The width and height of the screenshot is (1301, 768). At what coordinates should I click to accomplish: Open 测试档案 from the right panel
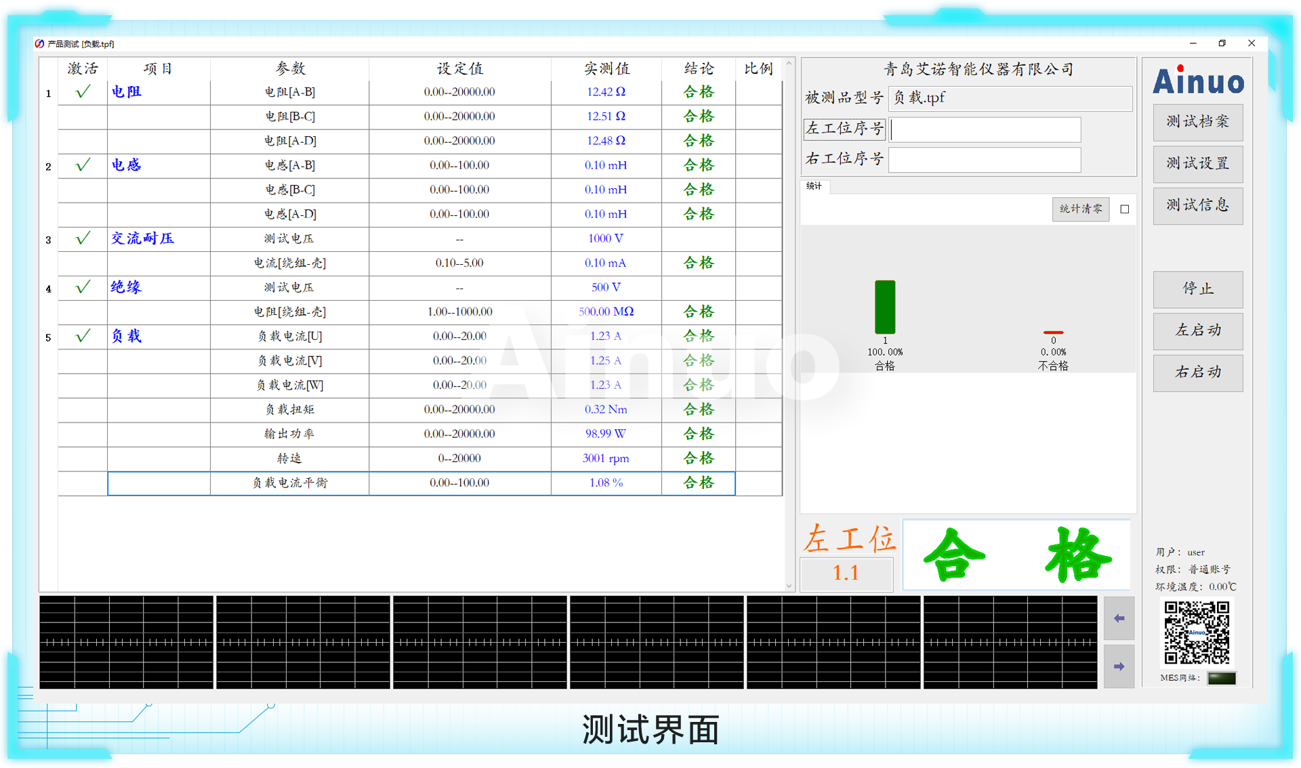[1197, 122]
